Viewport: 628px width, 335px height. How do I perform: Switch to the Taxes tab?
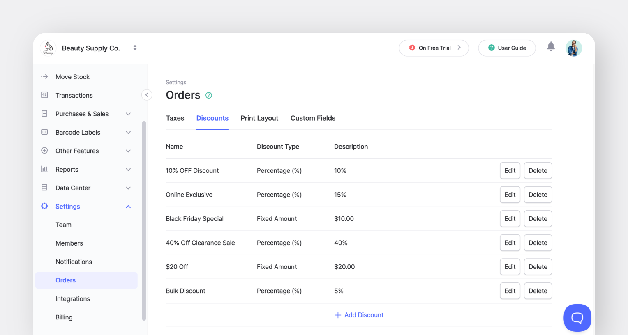tap(175, 118)
